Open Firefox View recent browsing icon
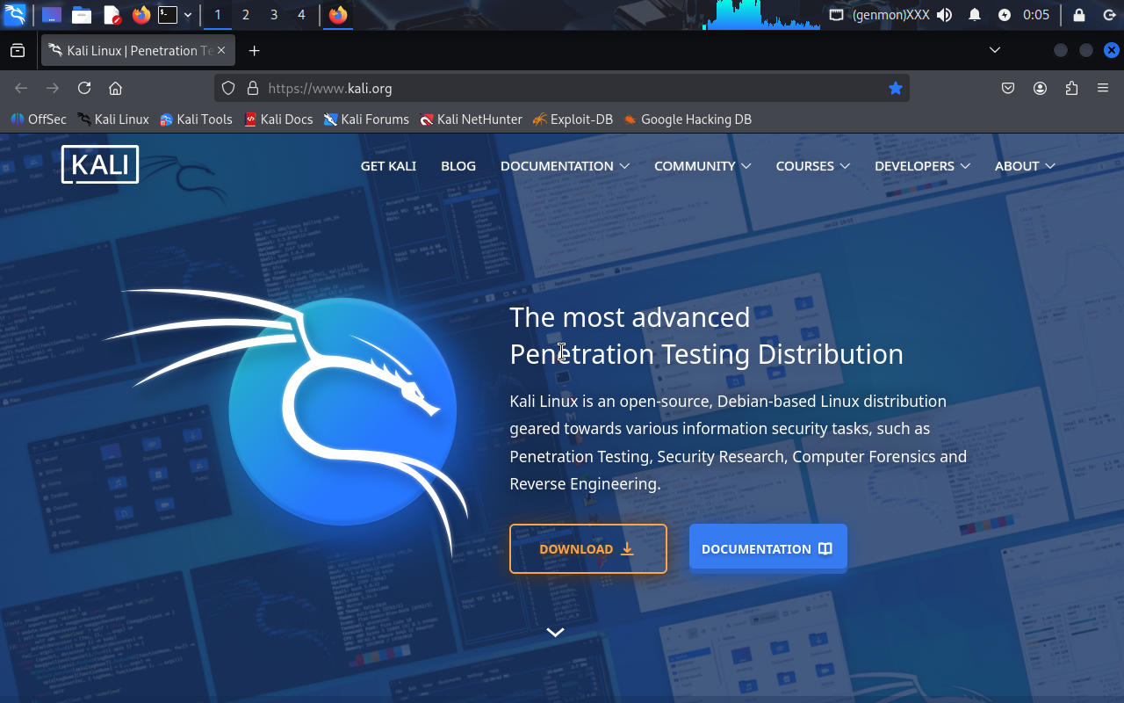1124x703 pixels. (18, 51)
